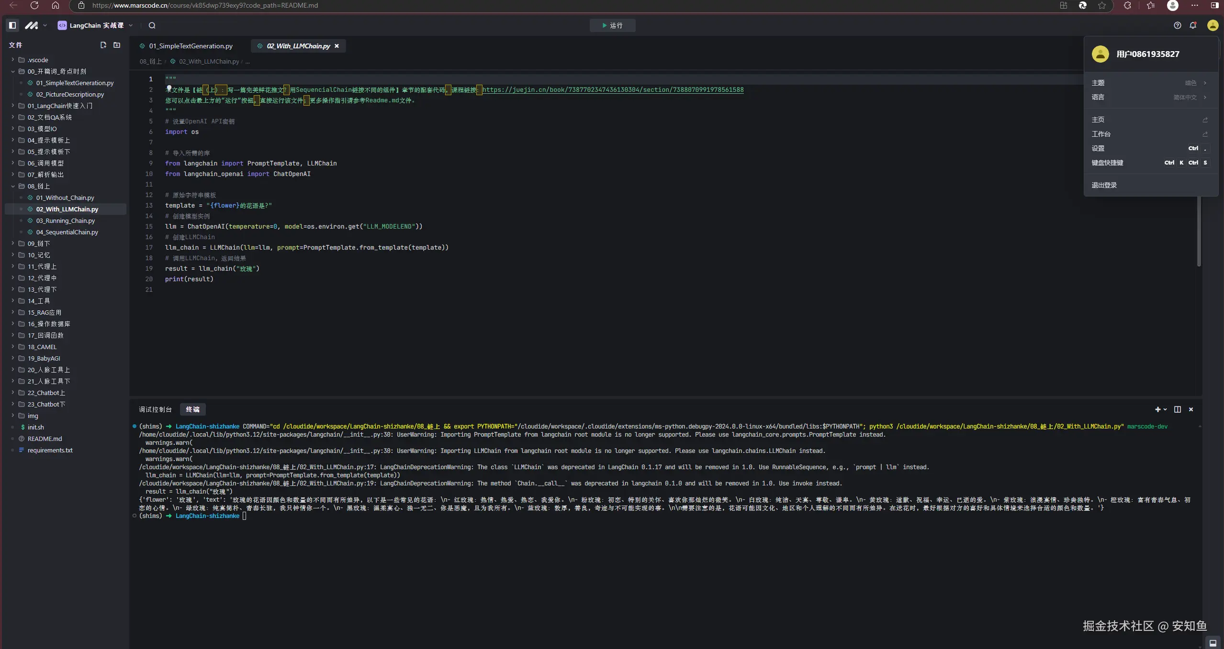This screenshot has height=649, width=1224.
Task: Toggle bottom panel icon in status corner
Action: [x=1213, y=643]
